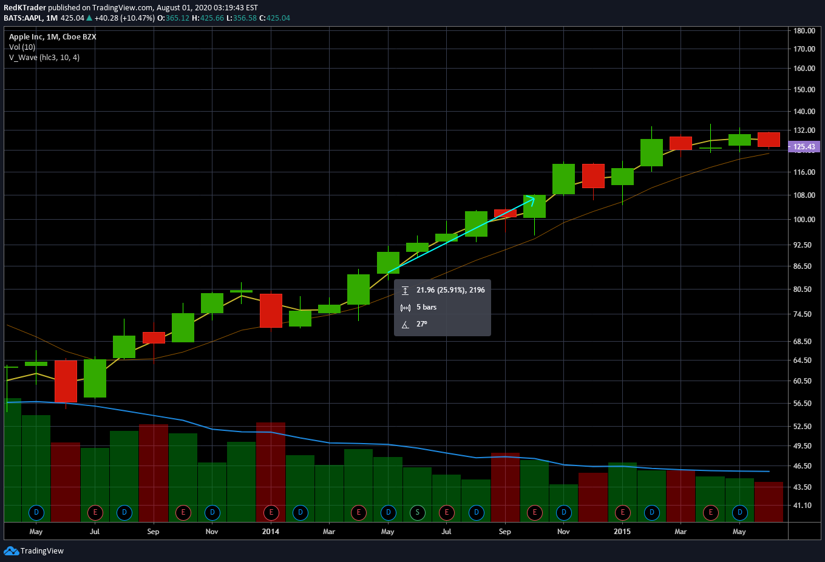Click the 180.00 price axis label
825x562 pixels.
(804, 31)
